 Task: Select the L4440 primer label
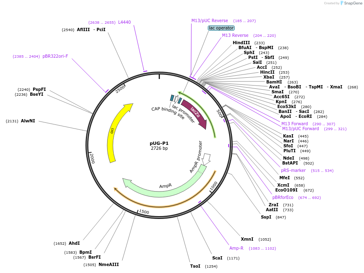[x=125, y=22]
